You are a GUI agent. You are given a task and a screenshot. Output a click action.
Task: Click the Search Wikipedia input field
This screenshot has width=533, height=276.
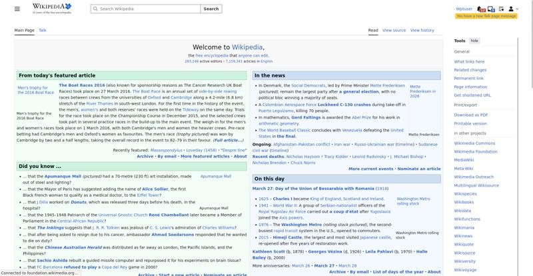[149, 9]
